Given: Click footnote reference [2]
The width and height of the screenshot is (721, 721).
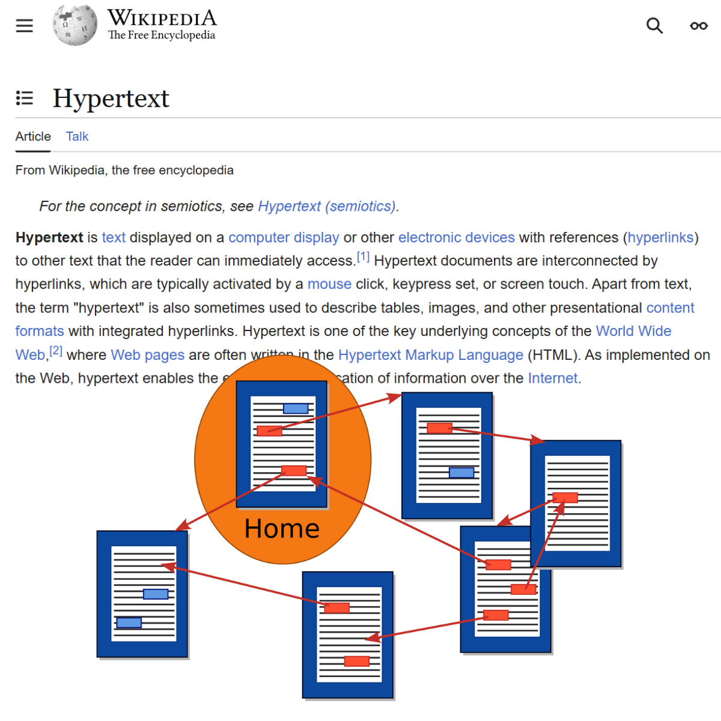Looking at the screenshot, I should click(x=56, y=351).
